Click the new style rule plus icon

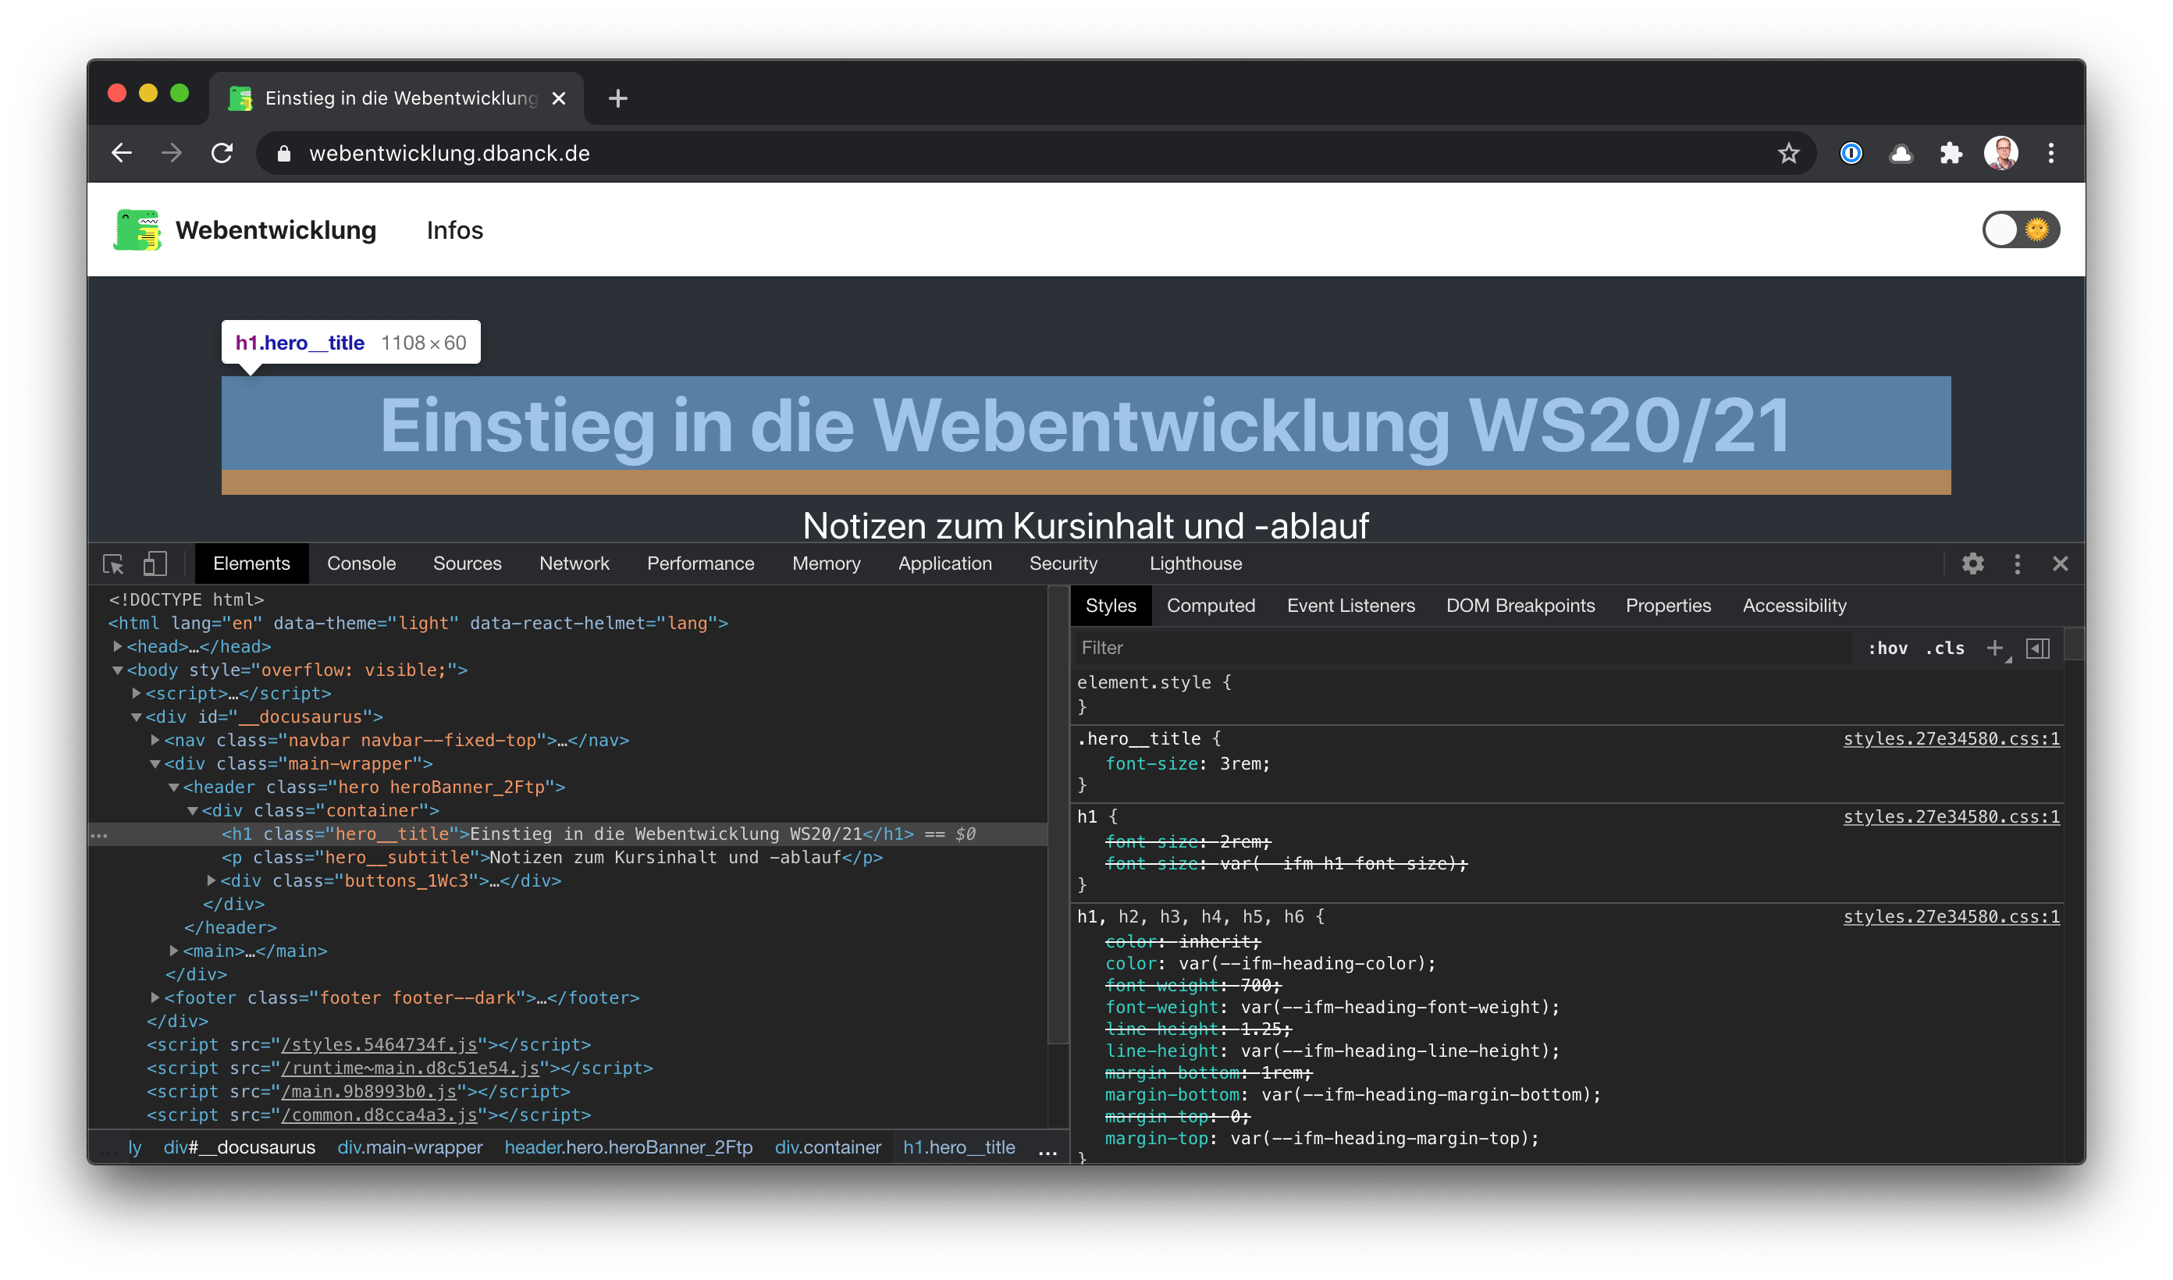1994,648
